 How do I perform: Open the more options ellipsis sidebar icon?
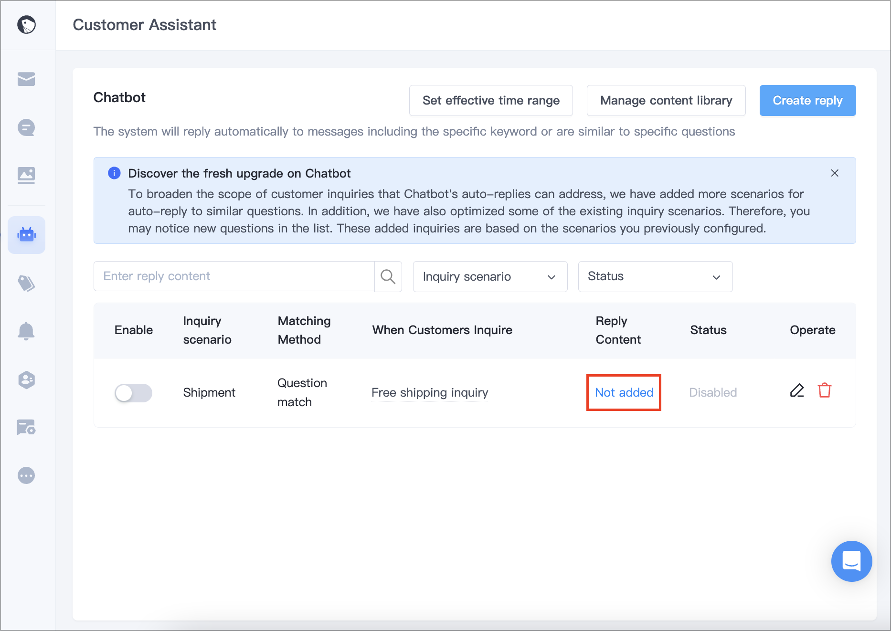(26, 475)
